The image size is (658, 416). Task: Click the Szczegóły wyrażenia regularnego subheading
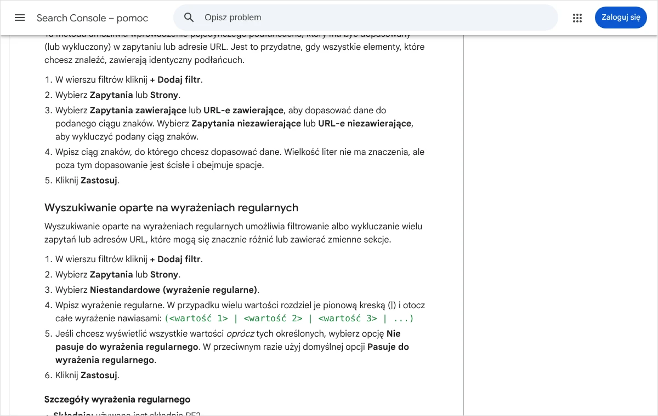(x=117, y=399)
